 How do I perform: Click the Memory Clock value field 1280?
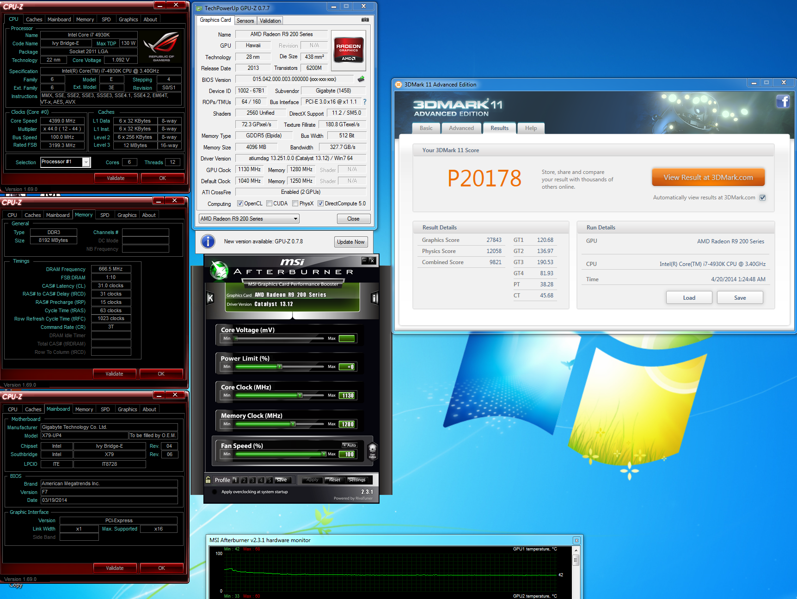point(347,424)
